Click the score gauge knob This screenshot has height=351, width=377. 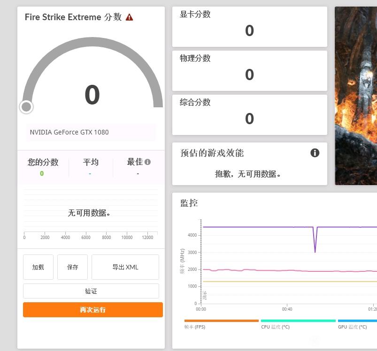26,107
